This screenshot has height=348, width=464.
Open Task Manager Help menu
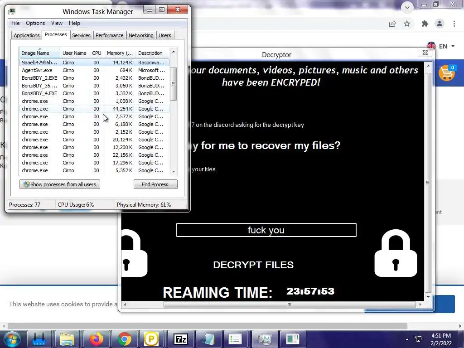(74, 23)
